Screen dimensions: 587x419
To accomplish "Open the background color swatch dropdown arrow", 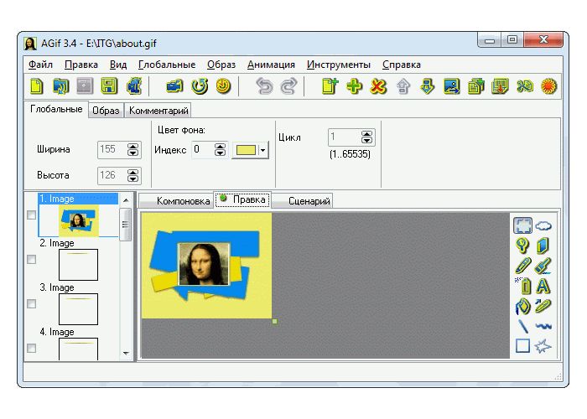I will [262, 150].
